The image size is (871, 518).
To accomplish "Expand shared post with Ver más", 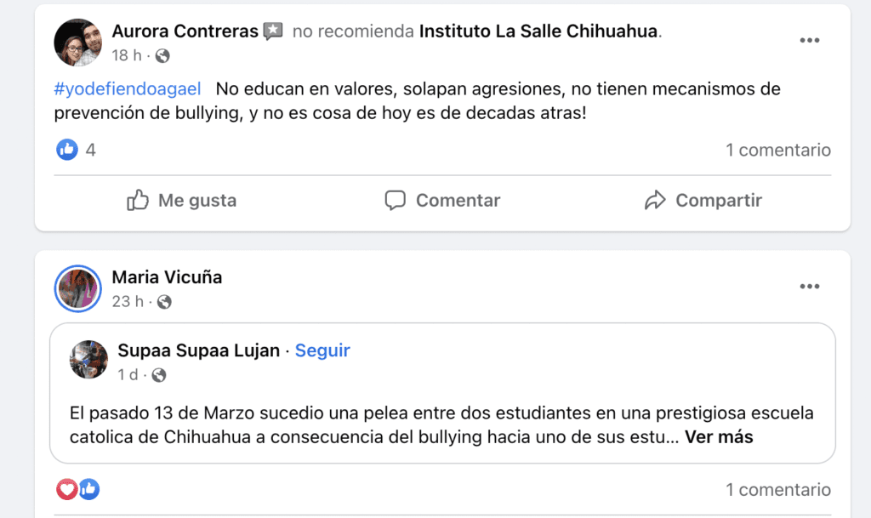I will [x=719, y=438].
